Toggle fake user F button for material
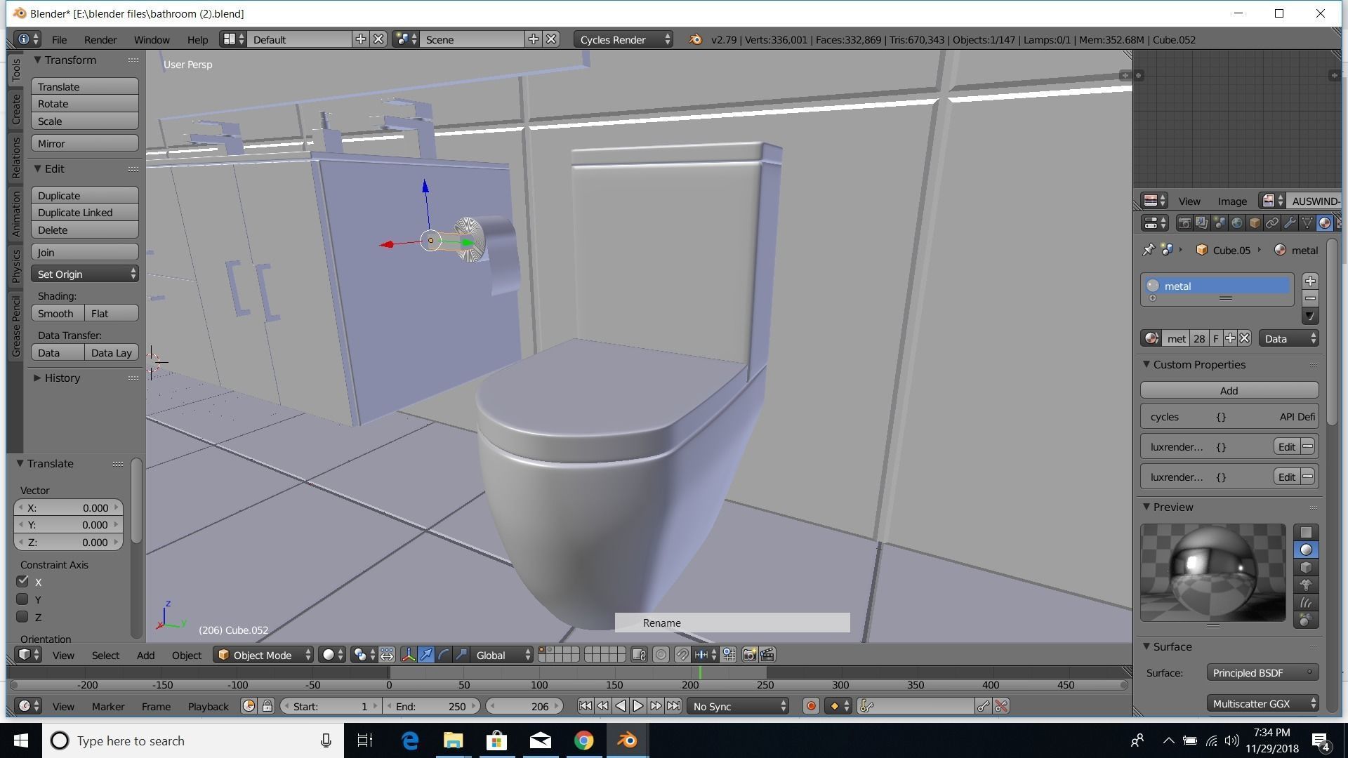Screen dimensions: 1348x758 coord(1216,338)
